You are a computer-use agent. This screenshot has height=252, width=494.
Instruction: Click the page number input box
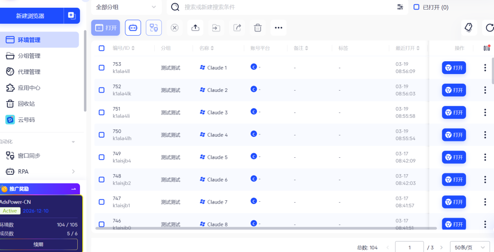[x=409, y=247]
